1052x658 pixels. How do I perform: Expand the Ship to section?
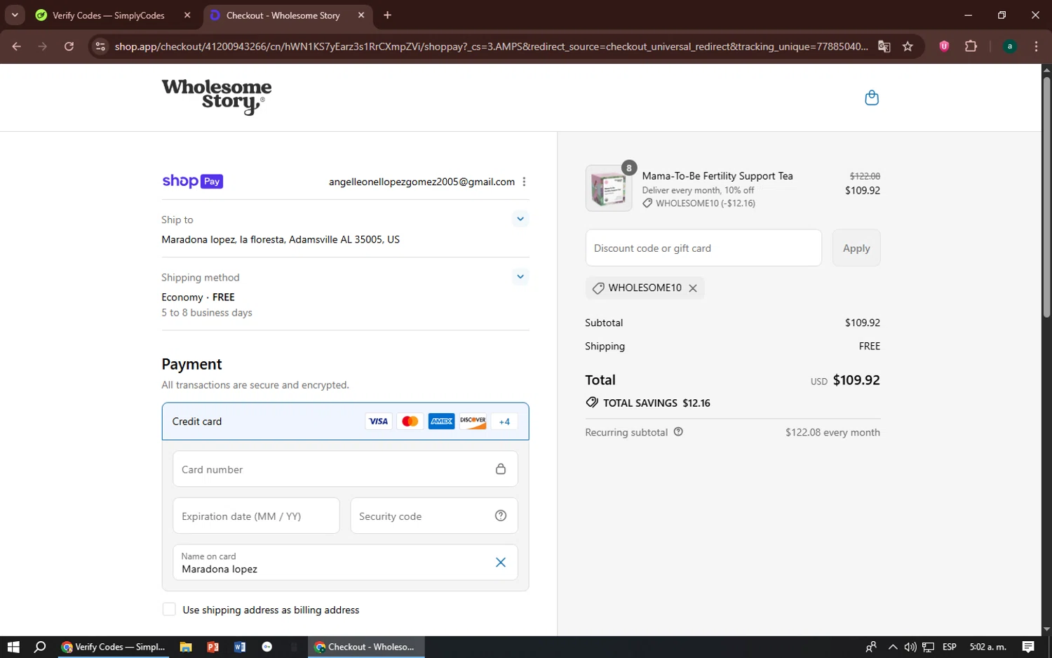[x=520, y=219]
